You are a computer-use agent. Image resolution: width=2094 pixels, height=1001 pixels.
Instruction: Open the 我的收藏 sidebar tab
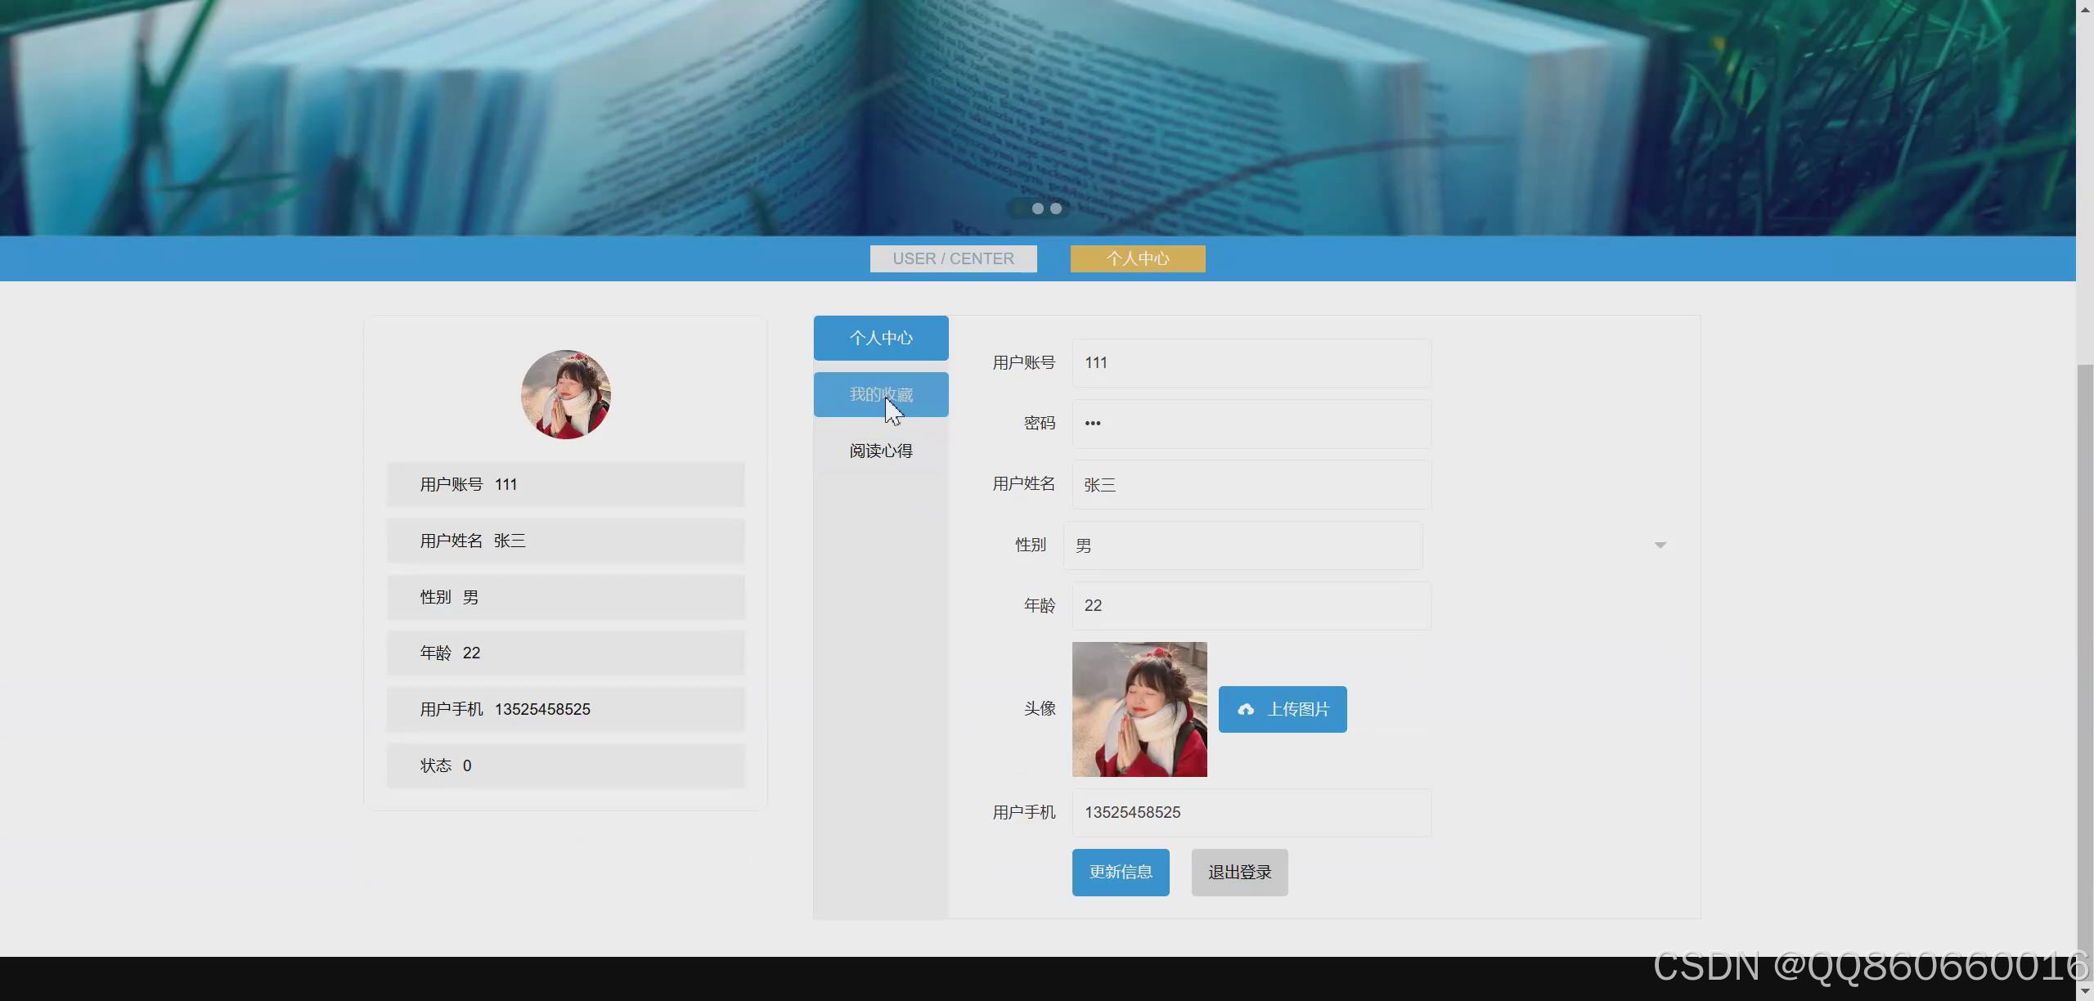881,394
